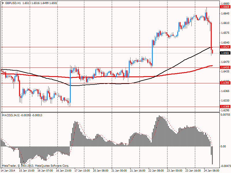231x173 pixels.
Task: Click the 0.00755 MACD scale value
Action: pyautogui.click(x=225, y=115)
